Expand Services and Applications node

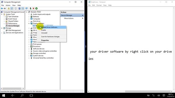2,33
